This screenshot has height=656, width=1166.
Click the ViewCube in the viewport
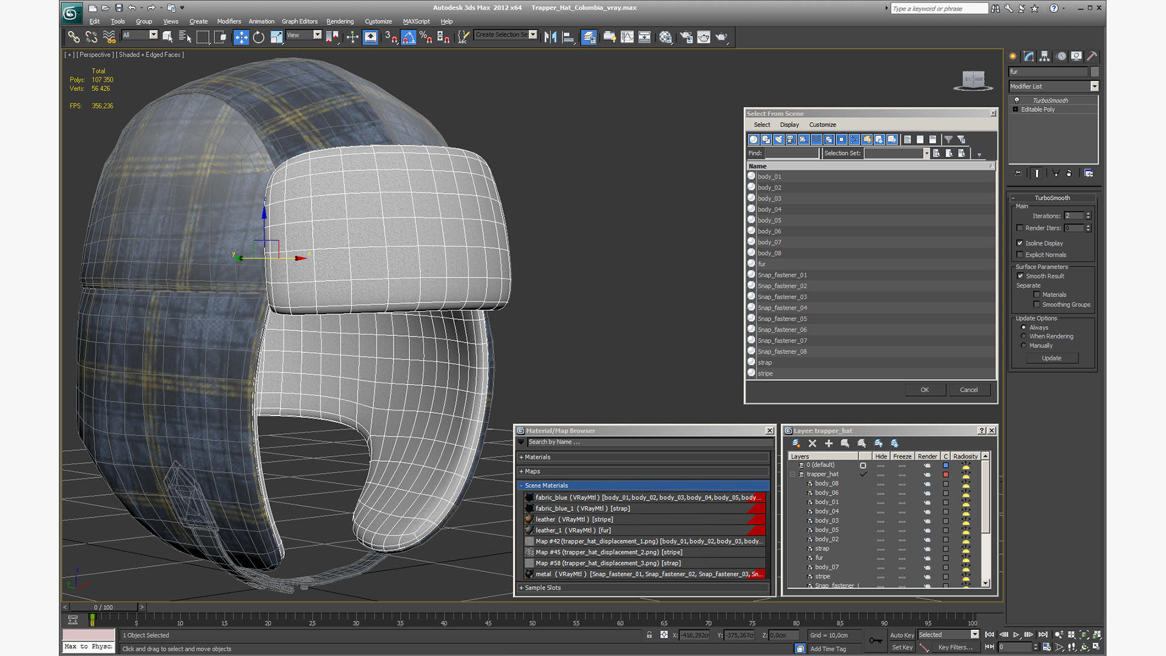[x=973, y=80]
